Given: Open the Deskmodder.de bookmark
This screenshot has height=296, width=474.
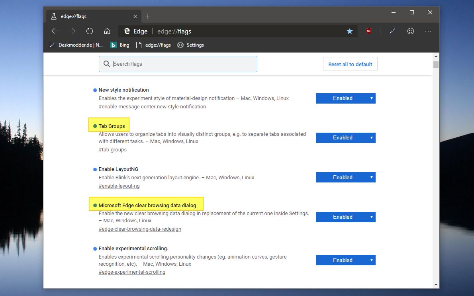Looking at the screenshot, I should point(76,45).
